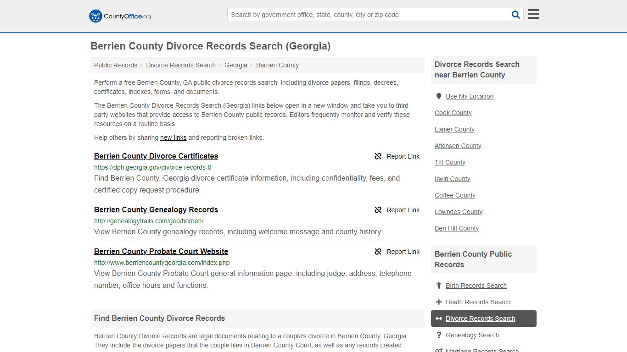Screen dimensions: 627x352
Task: Open Irwin County link
Action: [453, 179]
